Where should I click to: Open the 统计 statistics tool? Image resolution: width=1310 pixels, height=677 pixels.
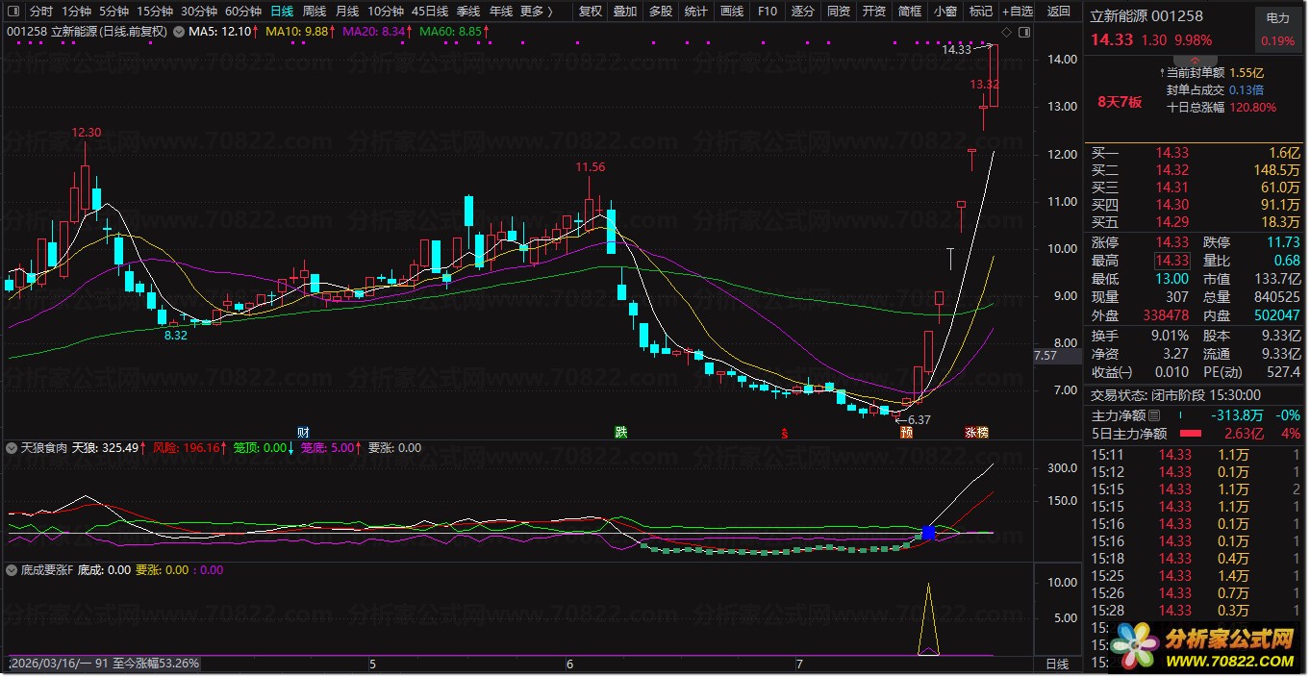[x=696, y=13]
